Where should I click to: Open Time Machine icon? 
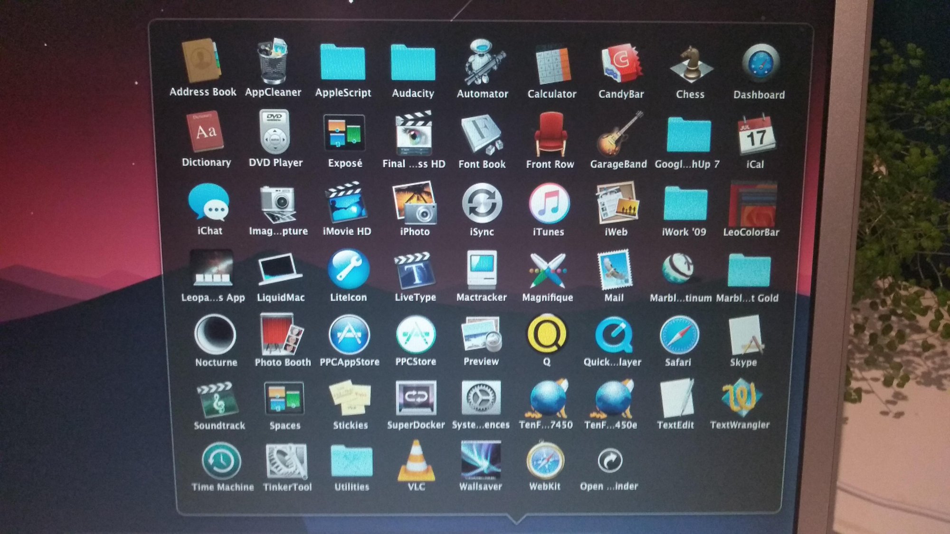click(x=221, y=461)
